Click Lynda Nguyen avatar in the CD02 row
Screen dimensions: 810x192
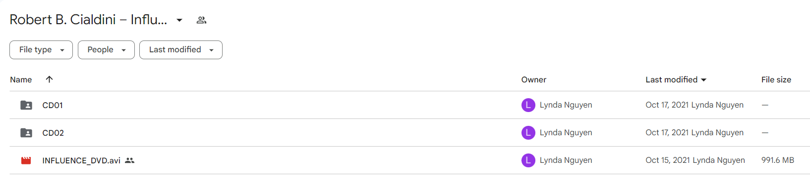(528, 133)
